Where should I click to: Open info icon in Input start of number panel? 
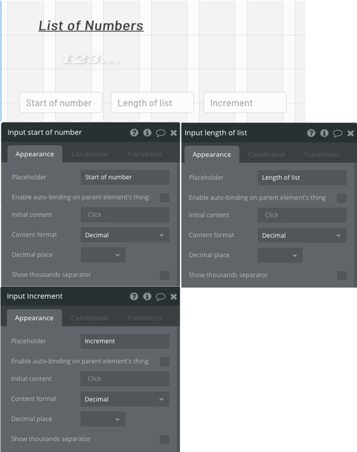147,133
